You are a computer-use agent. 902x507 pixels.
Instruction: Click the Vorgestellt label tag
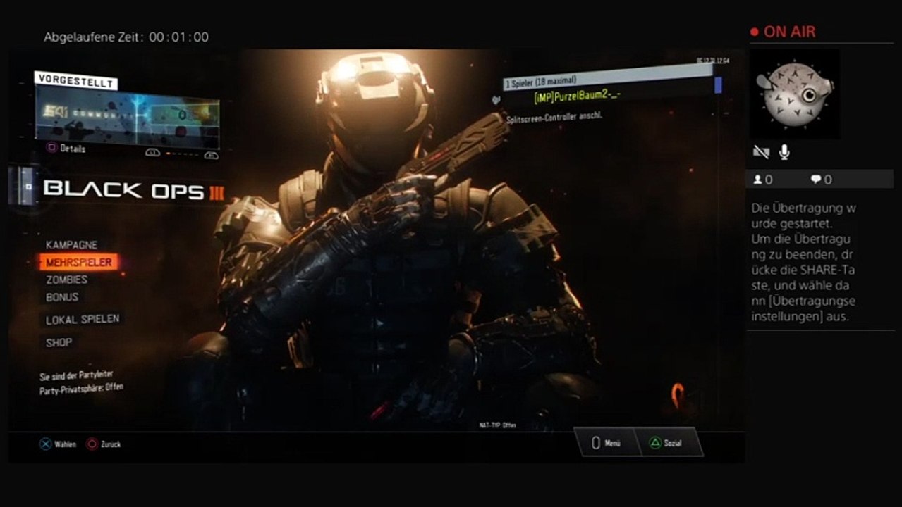point(75,81)
